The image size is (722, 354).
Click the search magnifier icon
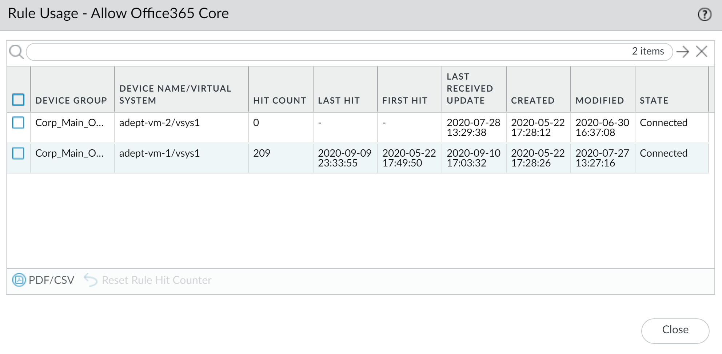click(x=16, y=52)
